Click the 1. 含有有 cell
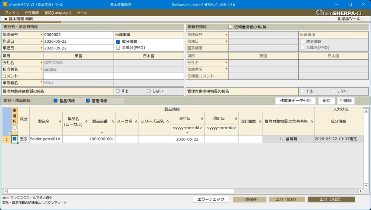 pyautogui.click(x=288, y=139)
